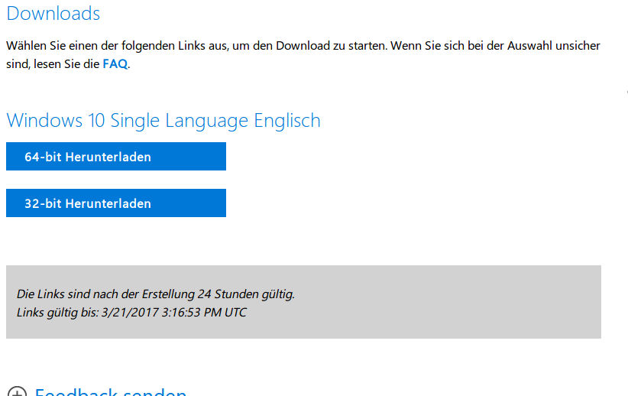Viewport: 628px width, 396px height.
Task: Click 'Die Links sind nach der Erstellung' text
Action: tap(155, 294)
